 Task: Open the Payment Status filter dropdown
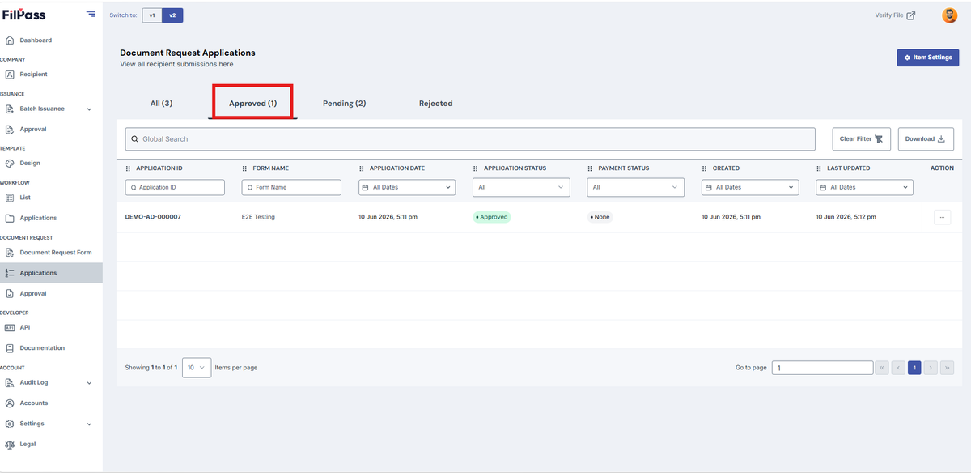point(636,187)
